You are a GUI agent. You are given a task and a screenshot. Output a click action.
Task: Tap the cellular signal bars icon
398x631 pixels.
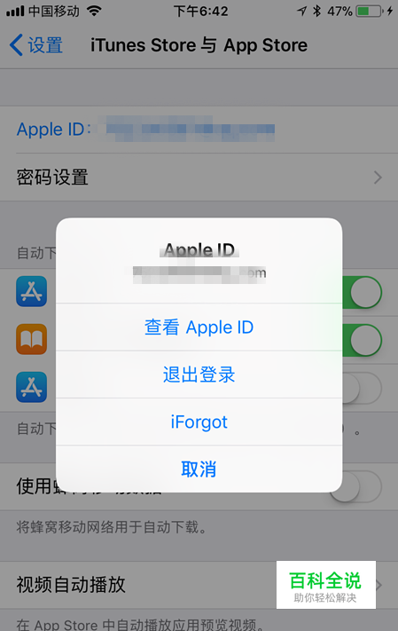point(15,12)
